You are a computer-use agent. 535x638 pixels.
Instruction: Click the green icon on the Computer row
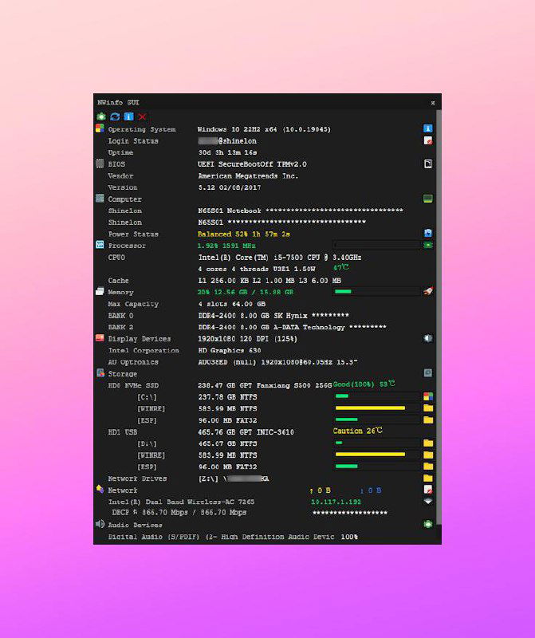(x=428, y=199)
